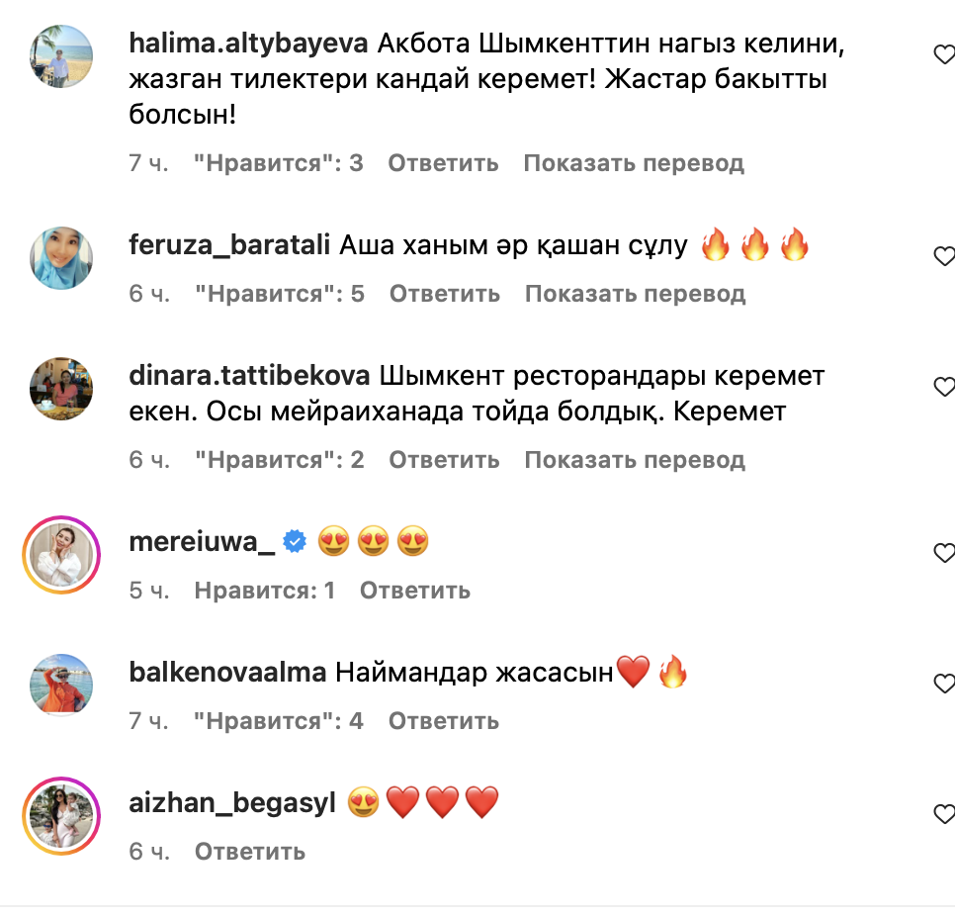Like feruza_baratali's comment with heart icon
The image size is (955, 917).
[x=945, y=256]
